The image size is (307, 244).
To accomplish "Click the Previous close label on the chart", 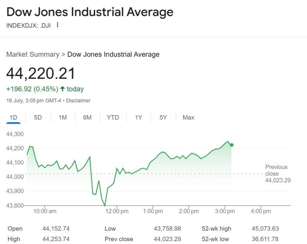I will (276, 170).
